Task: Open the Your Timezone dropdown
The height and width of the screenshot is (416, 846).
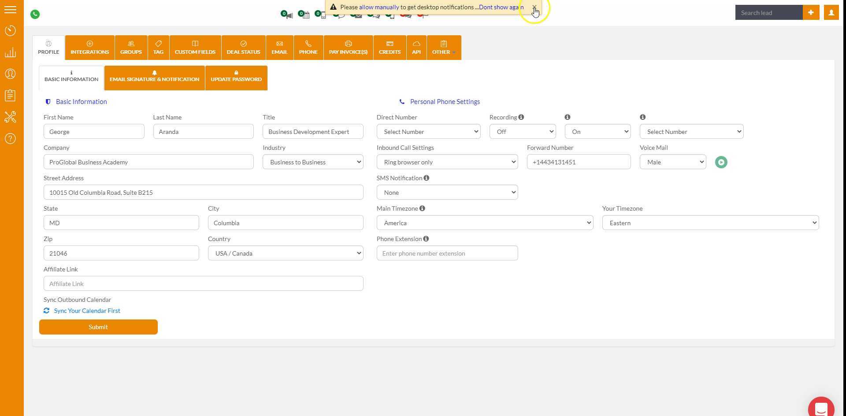Action: [x=710, y=223]
